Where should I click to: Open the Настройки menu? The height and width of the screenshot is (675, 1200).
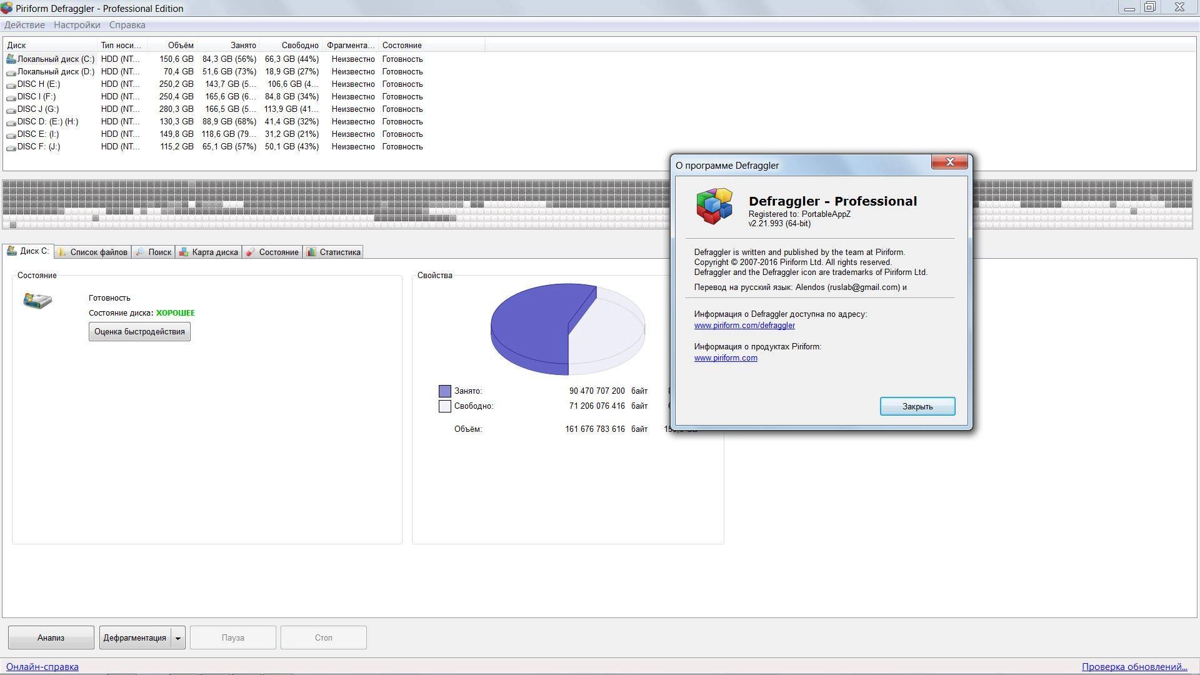click(x=77, y=25)
